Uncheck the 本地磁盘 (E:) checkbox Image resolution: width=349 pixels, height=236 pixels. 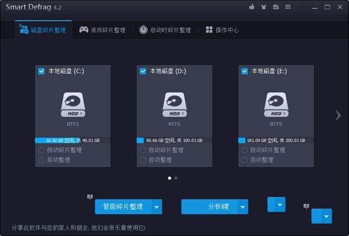click(244, 71)
